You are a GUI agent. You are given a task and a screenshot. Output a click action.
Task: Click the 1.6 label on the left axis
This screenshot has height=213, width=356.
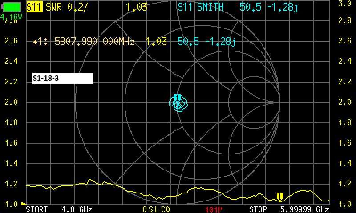point(11,143)
